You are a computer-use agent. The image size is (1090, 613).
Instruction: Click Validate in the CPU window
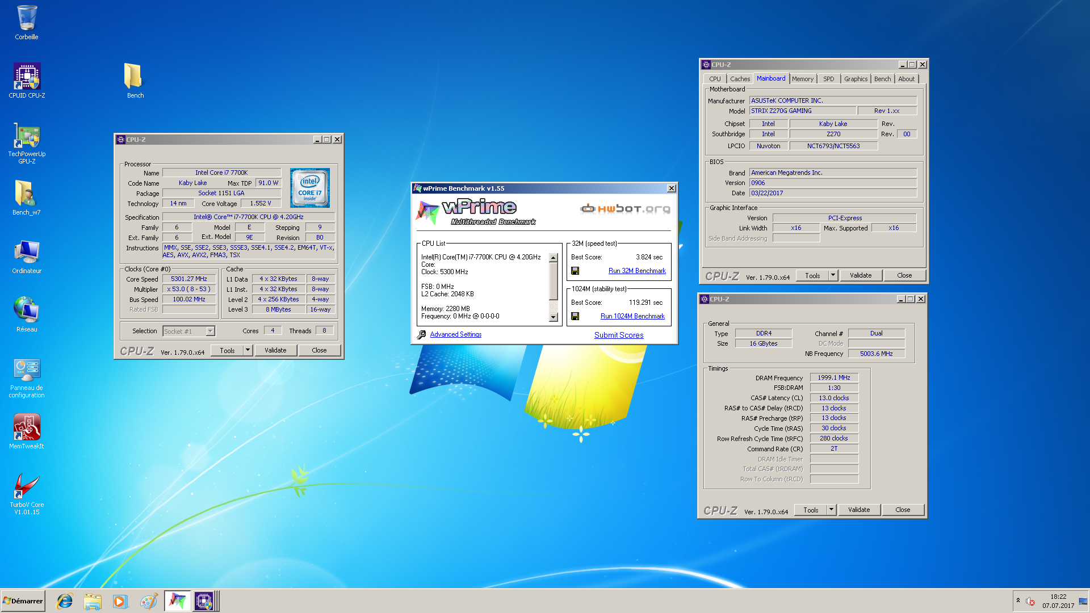click(275, 350)
